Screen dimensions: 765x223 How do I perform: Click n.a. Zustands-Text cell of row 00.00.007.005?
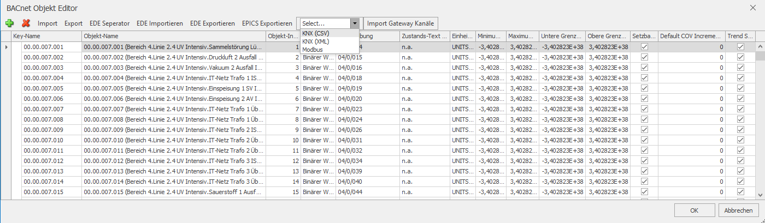click(x=424, y=88)
